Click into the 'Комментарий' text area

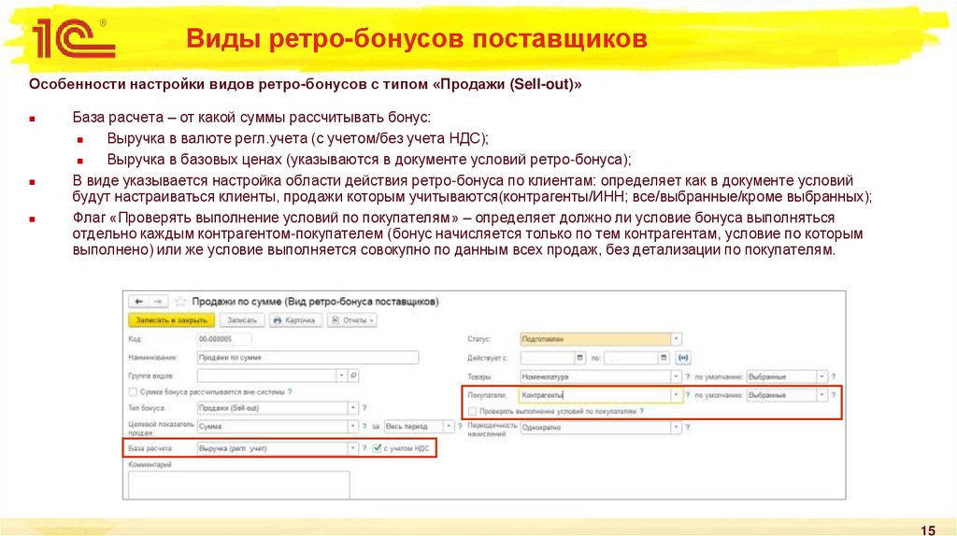(238, 484)
